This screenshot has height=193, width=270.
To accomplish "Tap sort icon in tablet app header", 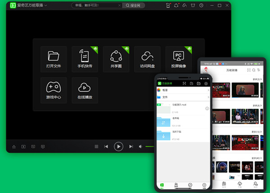I will (x=258, y=70).
